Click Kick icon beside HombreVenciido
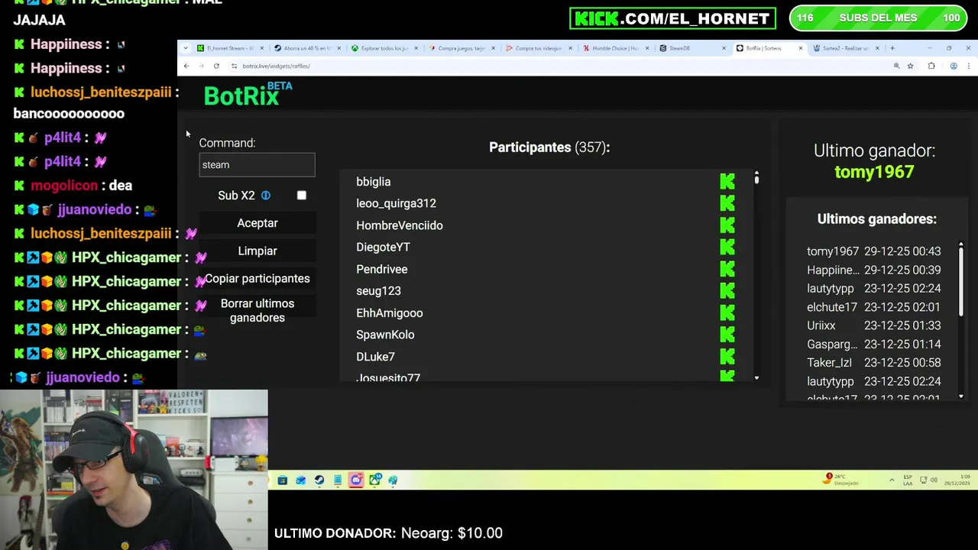 pos(727,225)
